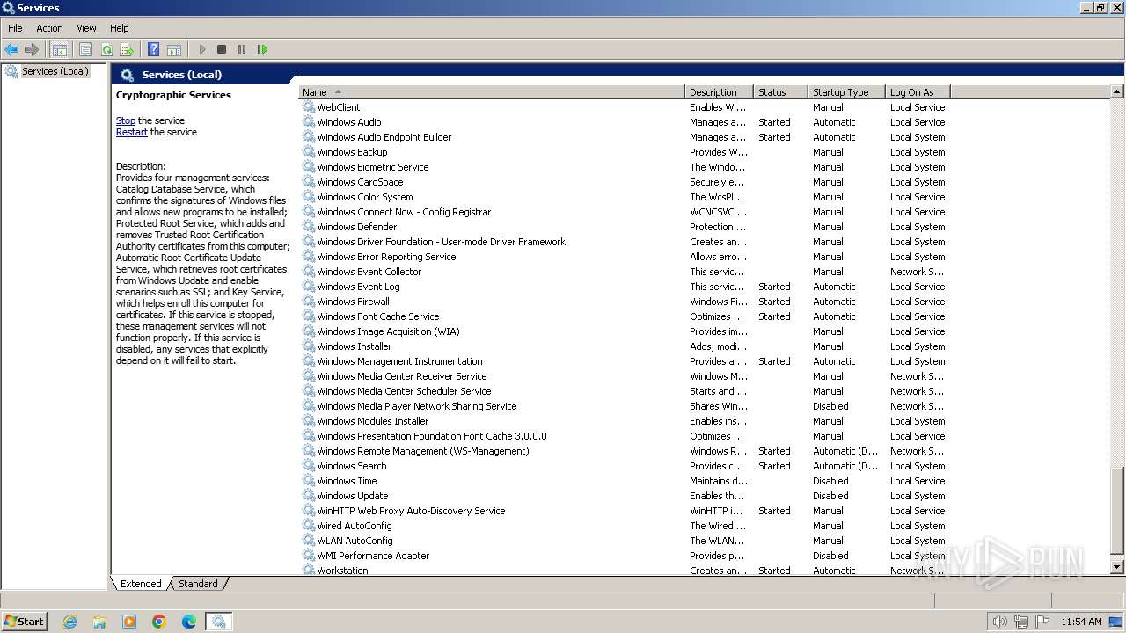Select the WebClient service icon
The height and width of the screenshot is (633, 1126).
click(309, 107)
